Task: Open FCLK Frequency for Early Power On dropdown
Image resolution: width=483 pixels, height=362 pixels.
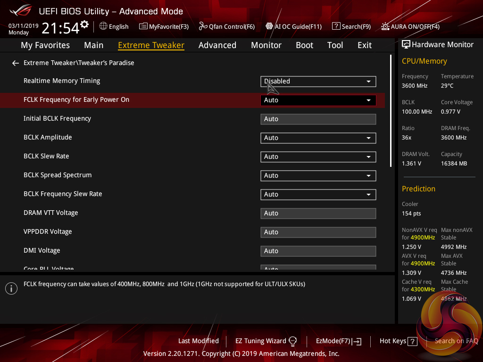Action: click(318, 100)
